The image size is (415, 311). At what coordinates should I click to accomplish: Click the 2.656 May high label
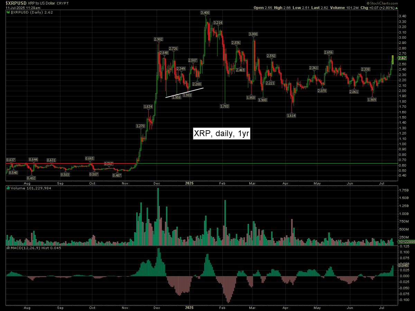329,52
